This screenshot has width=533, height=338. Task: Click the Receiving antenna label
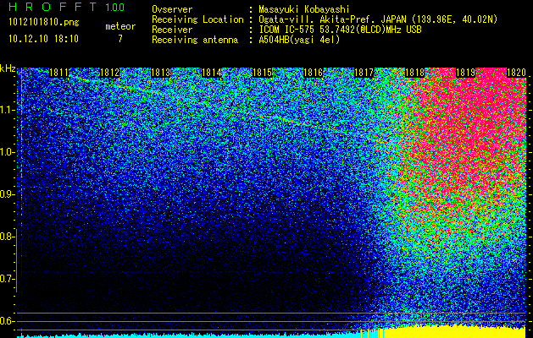(195, 40)
